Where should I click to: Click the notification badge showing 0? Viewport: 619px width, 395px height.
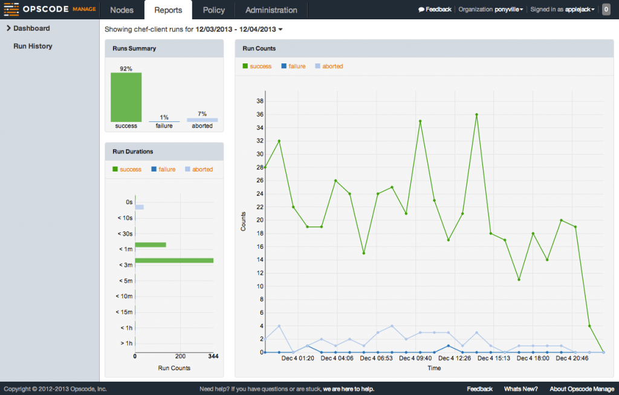coord(606,9)
